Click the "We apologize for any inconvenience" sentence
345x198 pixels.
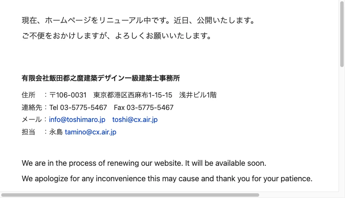point(167,179)
